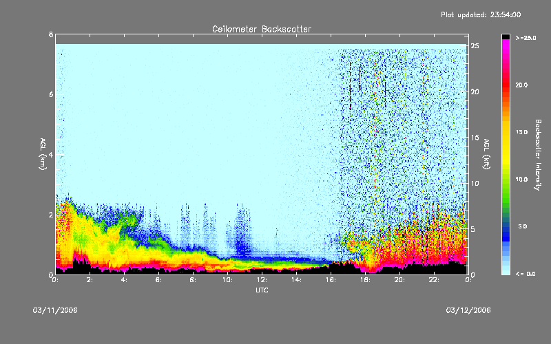Click the "20" tick on the kft axis

(x=475, y=92)
